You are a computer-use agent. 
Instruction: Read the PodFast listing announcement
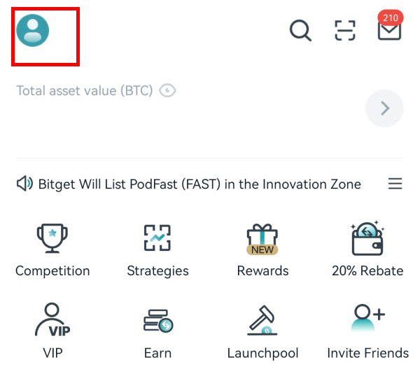[x=199, y=184]
